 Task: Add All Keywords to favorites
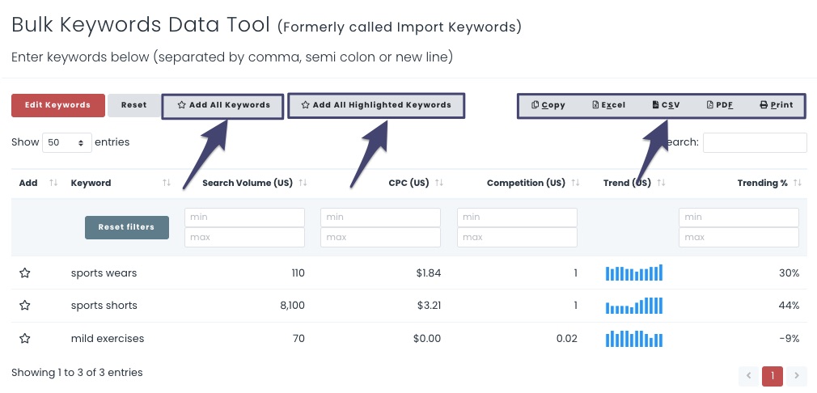[223, 105]
